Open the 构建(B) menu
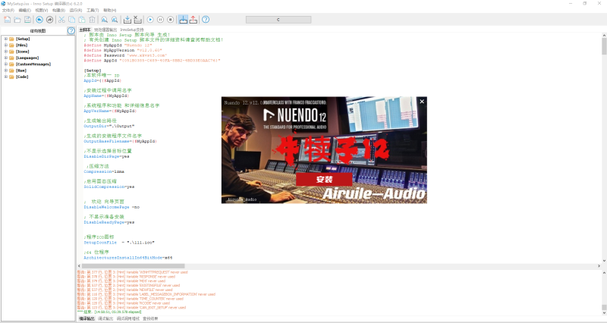The image size is (607, 323). [58, 10]
